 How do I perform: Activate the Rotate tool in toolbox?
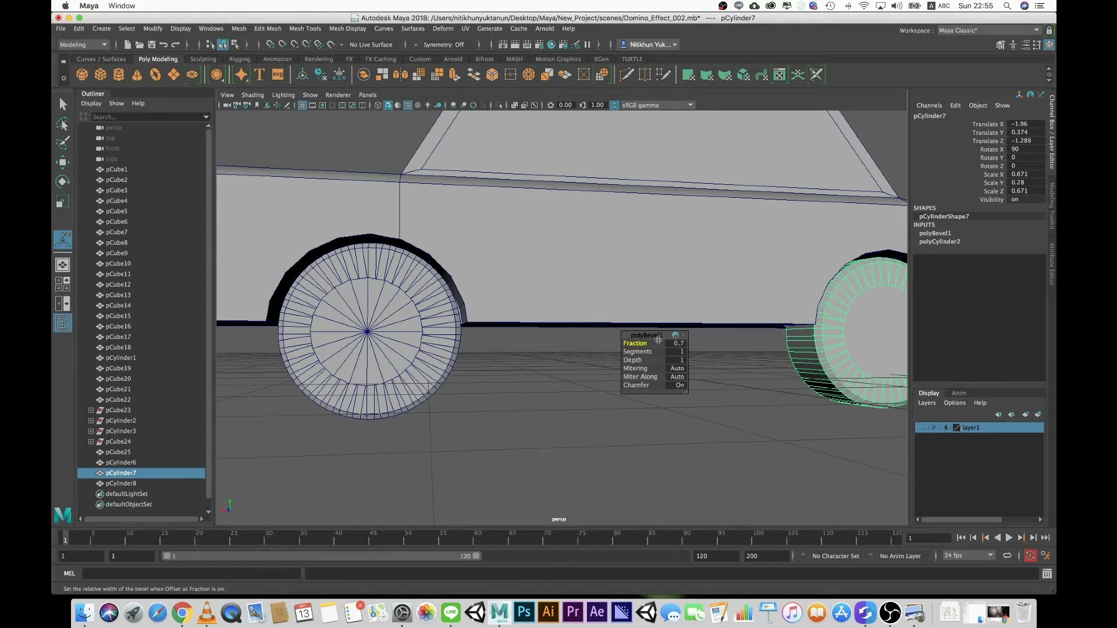point(63,182)
